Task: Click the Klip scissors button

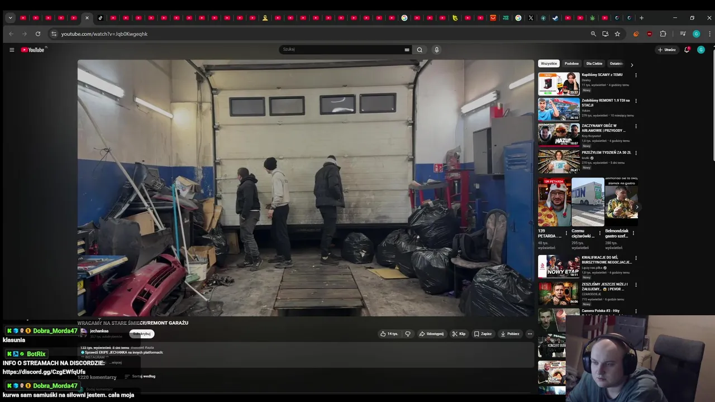Action: pos(459,334)
